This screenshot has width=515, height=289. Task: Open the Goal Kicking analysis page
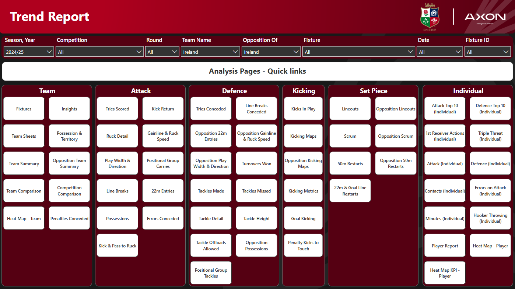coord(303,218)
